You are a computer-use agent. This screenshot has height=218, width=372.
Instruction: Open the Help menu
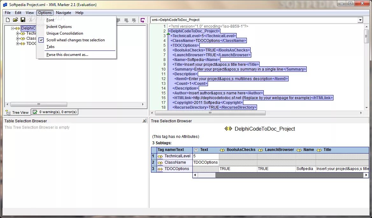pyautogui.click(x=80, y=13)
